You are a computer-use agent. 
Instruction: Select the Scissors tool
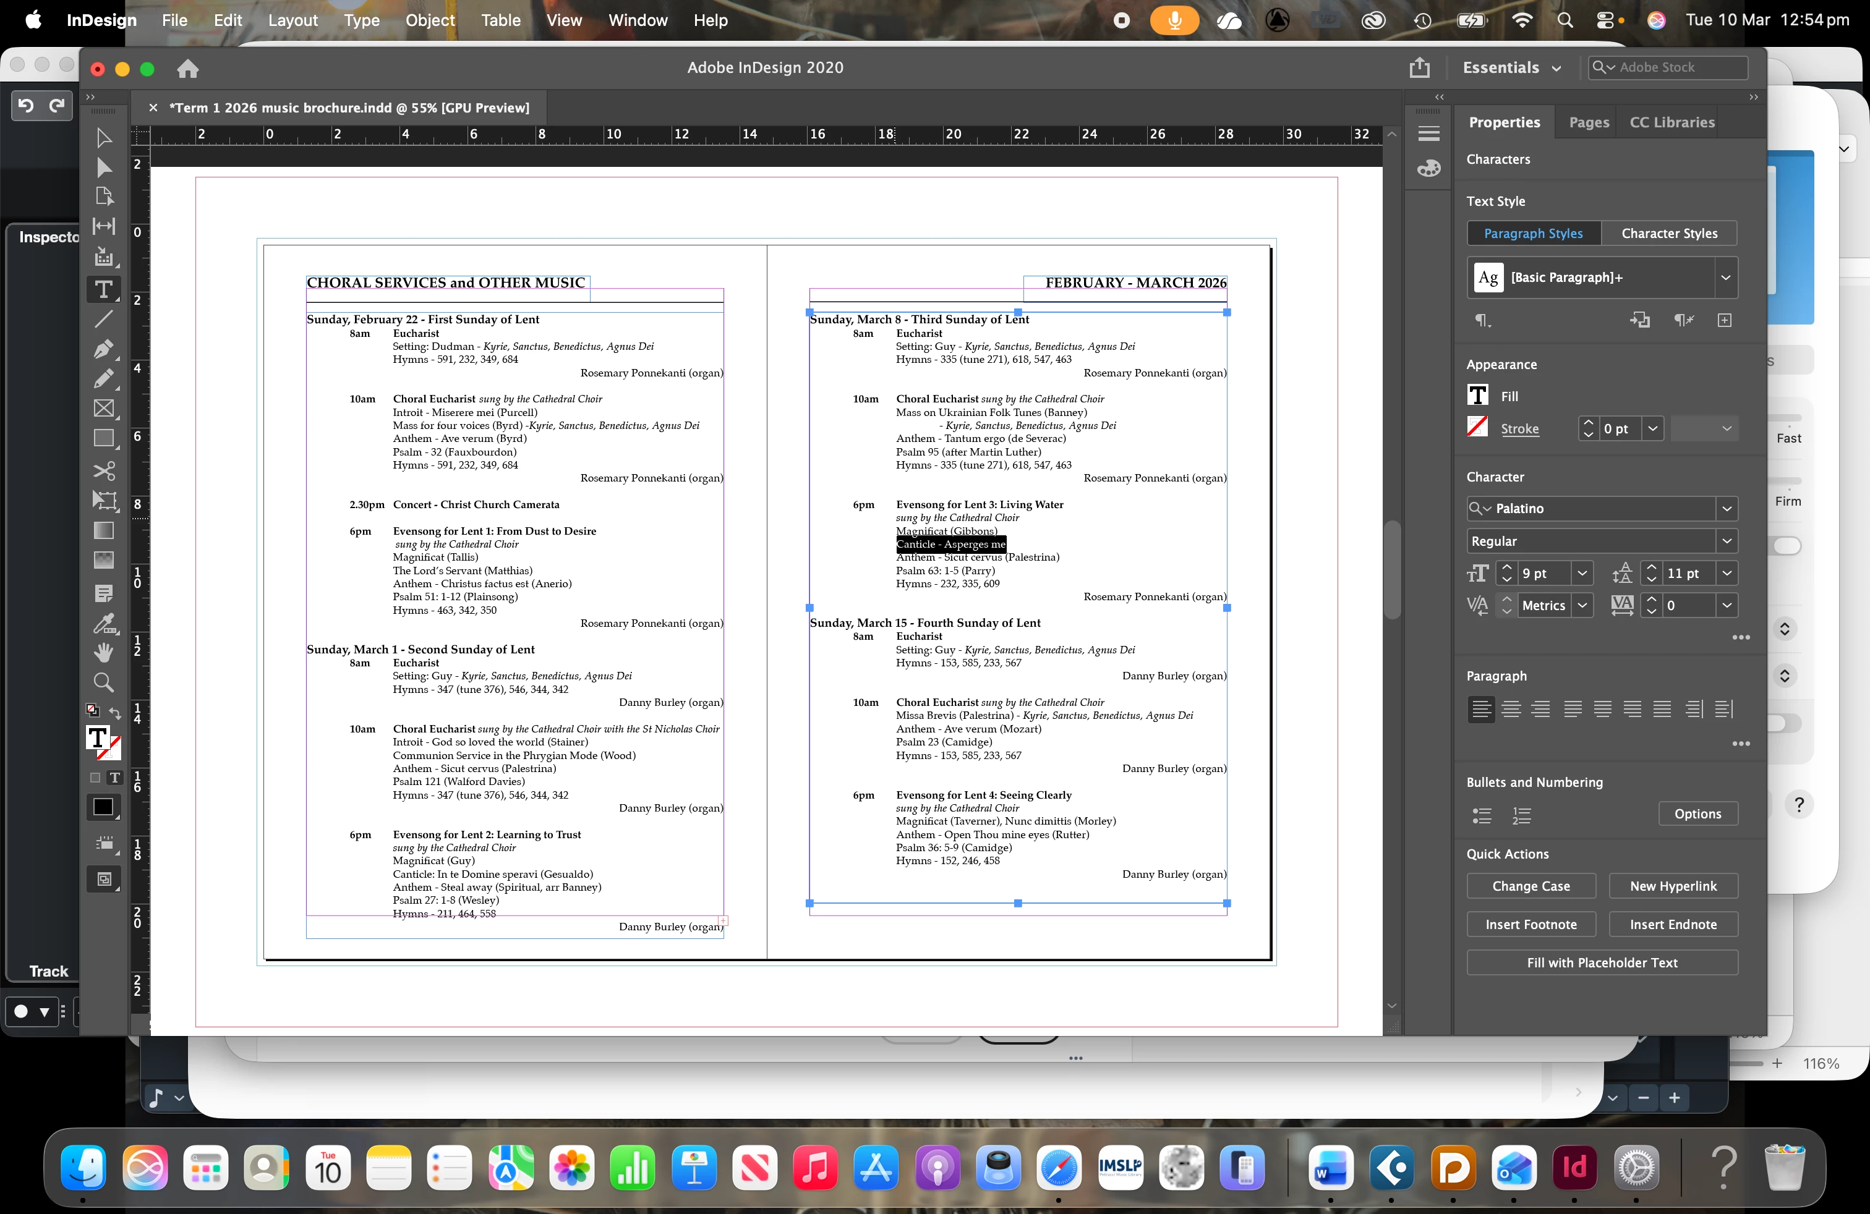tap(103, 470)
